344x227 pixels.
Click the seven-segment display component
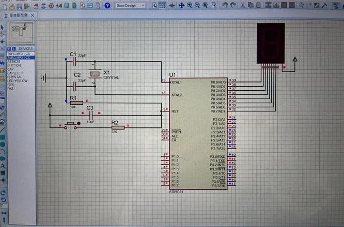point(271,43)
